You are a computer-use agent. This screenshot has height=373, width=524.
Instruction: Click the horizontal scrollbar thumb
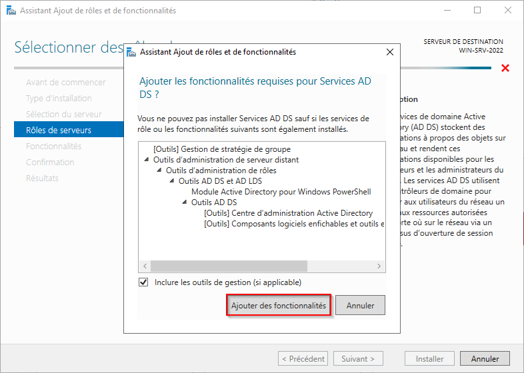[x=229, y=266]
